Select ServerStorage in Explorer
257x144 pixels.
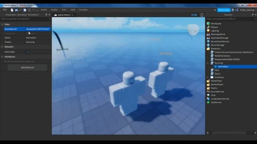218,45
